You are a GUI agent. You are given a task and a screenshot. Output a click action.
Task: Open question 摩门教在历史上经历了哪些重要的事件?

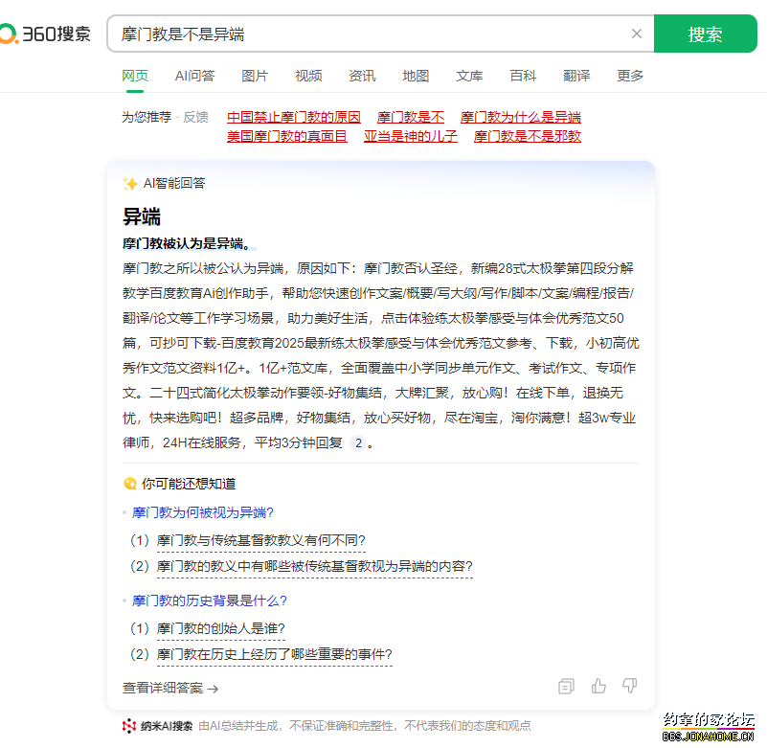pyautogui.click(x=275, y=654)
